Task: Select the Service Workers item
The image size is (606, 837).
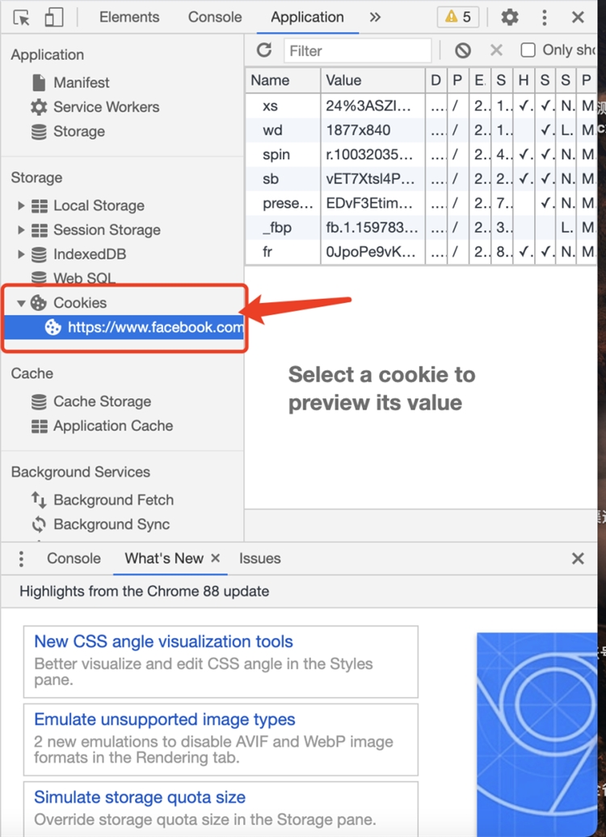Action: tap(106, 107)
